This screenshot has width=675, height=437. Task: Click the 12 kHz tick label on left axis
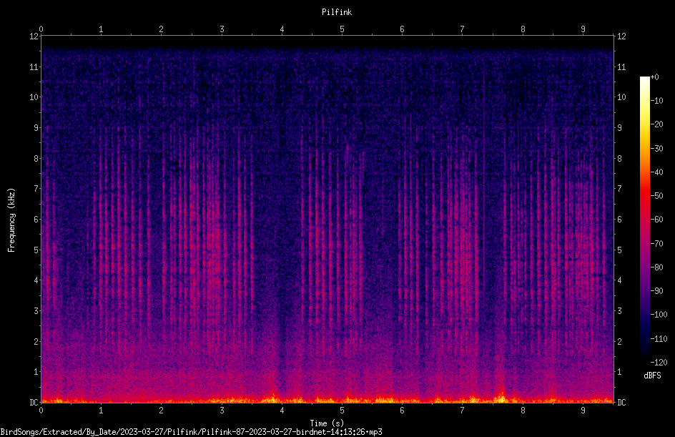click(34, 36)
